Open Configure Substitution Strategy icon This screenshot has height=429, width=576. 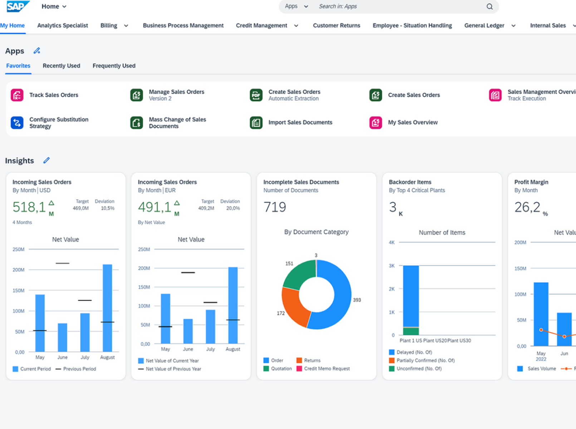(x=17, y=123)
